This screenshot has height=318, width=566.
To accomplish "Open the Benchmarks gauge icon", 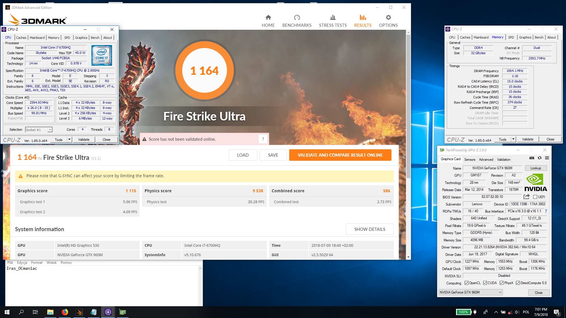I will pyautogui.click(x=297, y=18).
